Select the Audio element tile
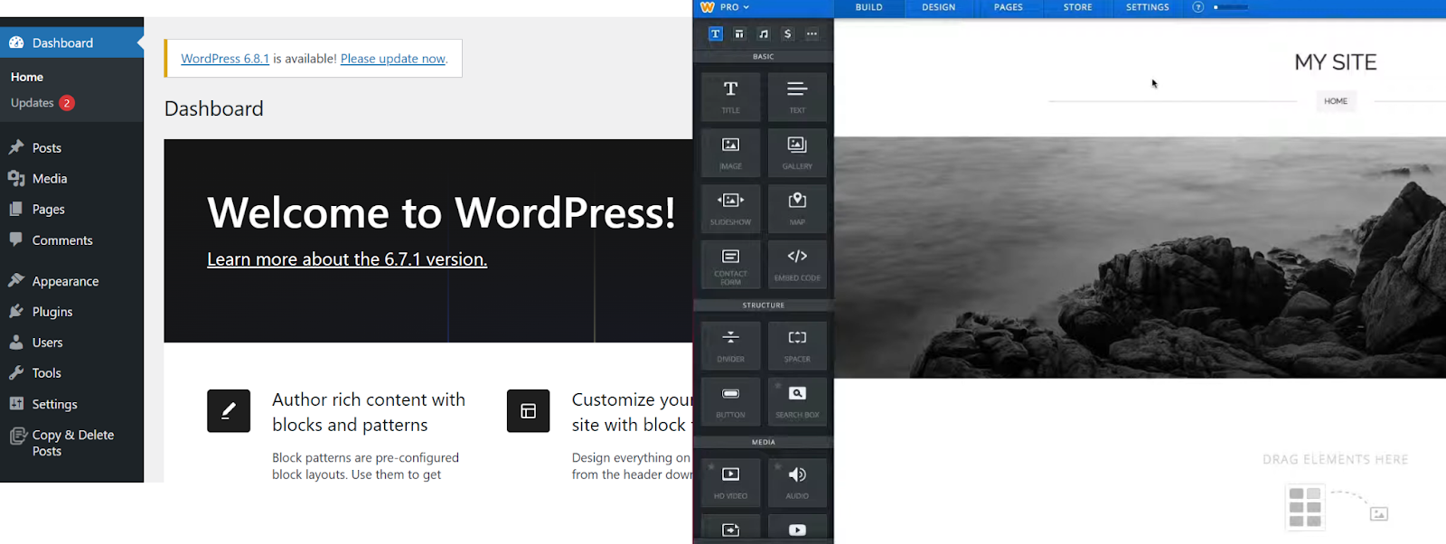Viewport: 1446px width, 544px height. 797,483
